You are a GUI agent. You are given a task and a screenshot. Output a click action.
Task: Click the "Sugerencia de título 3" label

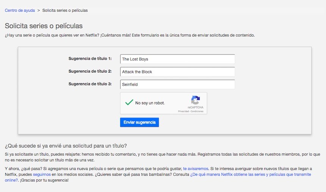90,84
